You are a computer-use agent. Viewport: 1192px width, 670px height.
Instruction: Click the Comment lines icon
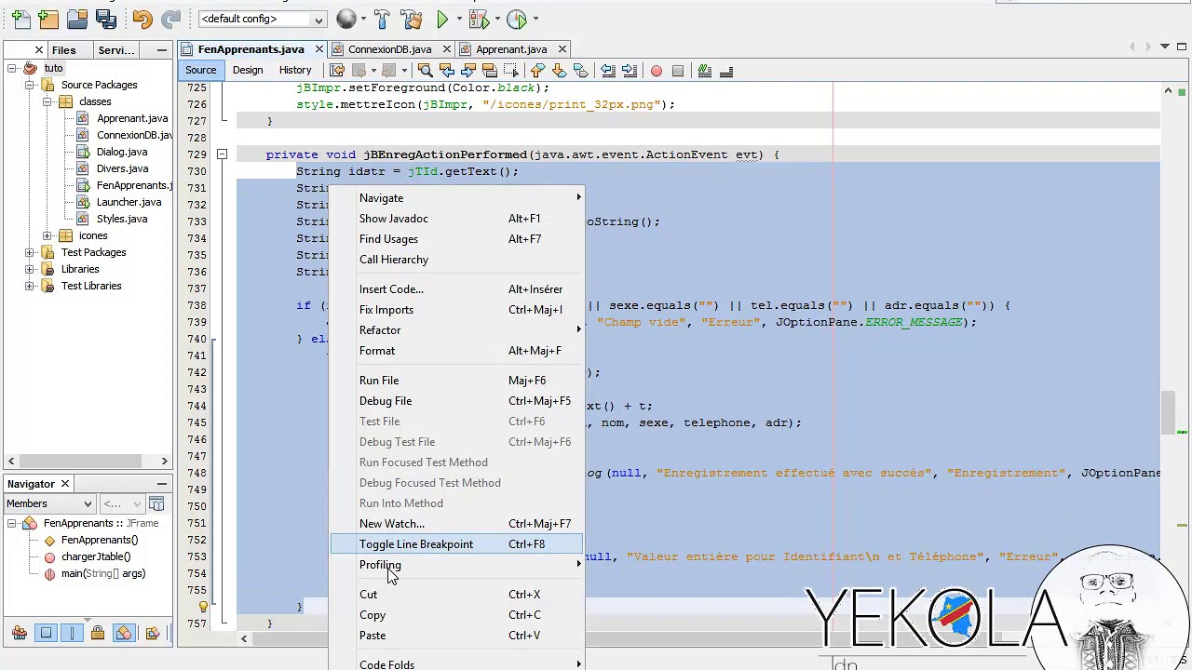point(705,70)
